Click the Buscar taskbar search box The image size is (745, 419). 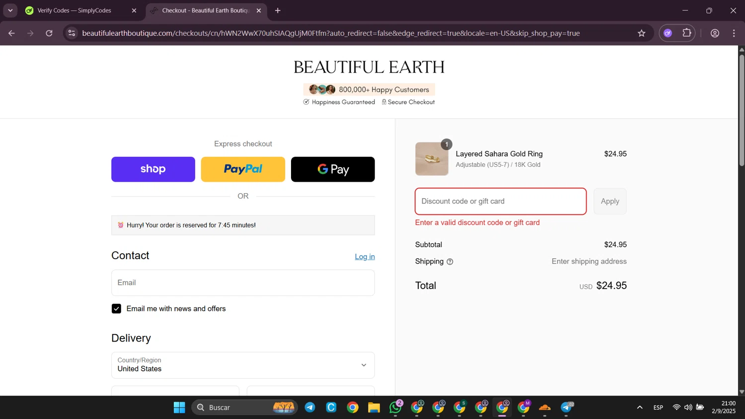coord(244,408)
